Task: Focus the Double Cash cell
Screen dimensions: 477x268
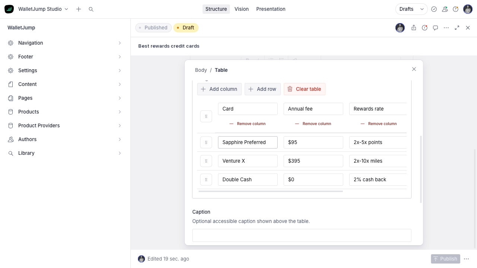Action: pyautogui.click(x=248, y=179)
